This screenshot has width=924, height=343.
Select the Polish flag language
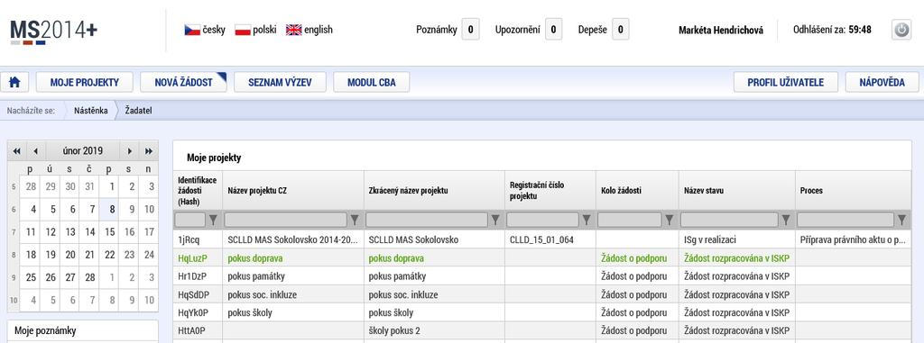[243, 30]
